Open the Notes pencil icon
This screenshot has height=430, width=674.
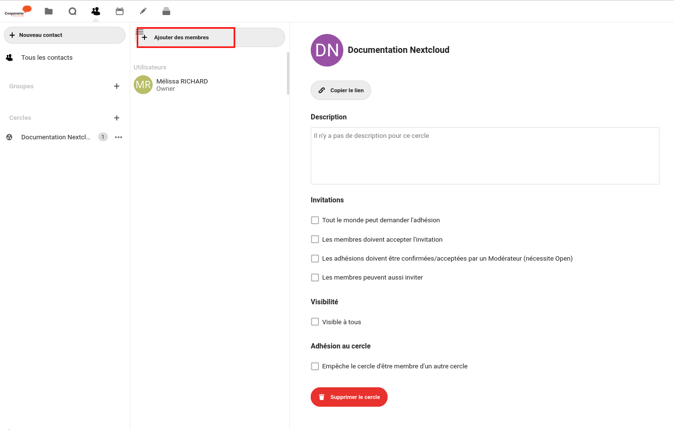(x=143, y=11)
